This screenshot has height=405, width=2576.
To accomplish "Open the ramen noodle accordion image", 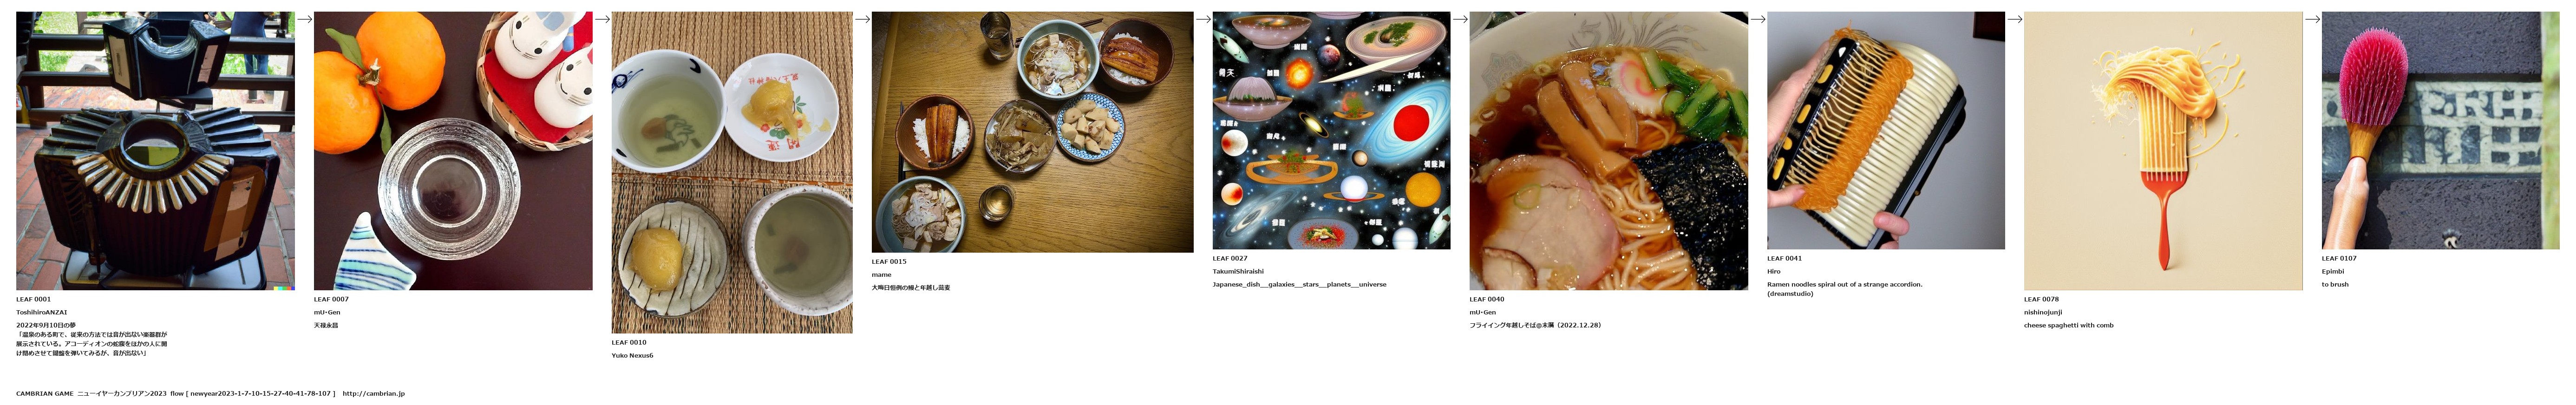I will click(1885, 131).
